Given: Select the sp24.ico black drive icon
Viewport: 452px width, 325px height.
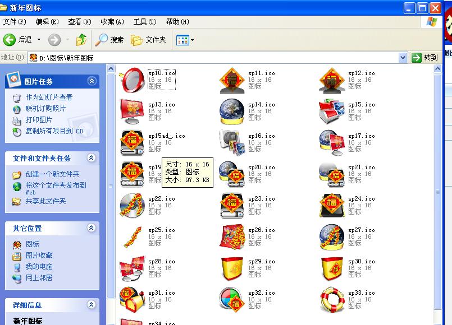Looking at the screenshot, I should click(332, 205).
